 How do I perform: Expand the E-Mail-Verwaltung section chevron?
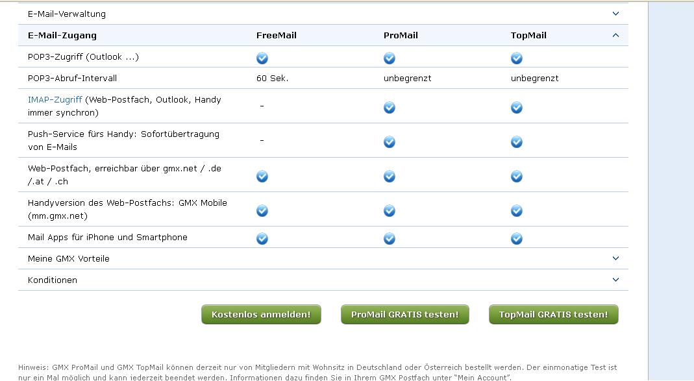click(615, 14)
